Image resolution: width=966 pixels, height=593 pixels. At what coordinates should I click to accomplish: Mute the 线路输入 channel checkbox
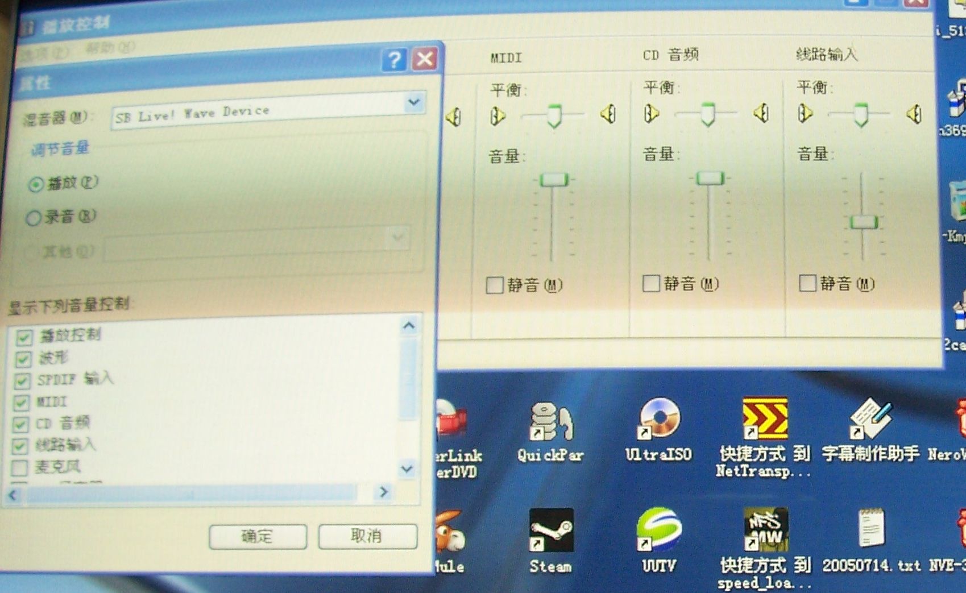coord(807,283)
